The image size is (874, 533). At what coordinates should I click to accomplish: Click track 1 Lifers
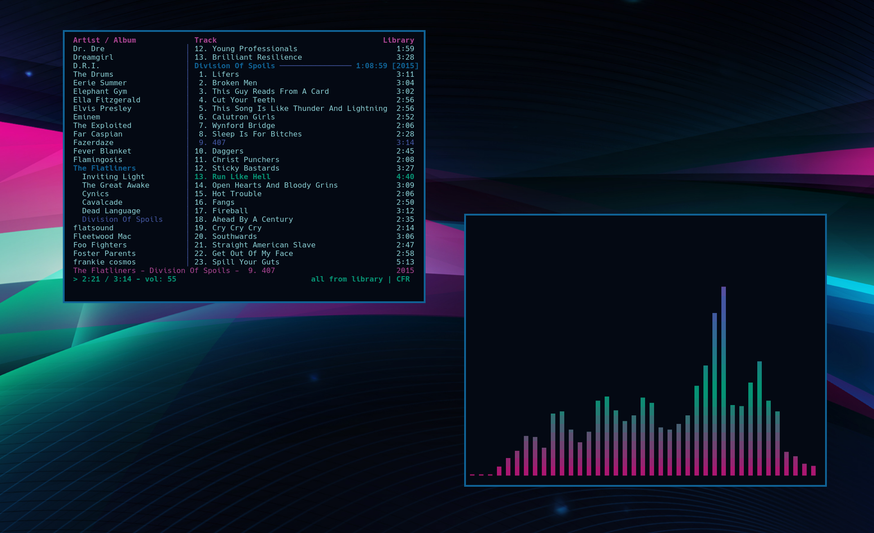[x=225, y=75]
